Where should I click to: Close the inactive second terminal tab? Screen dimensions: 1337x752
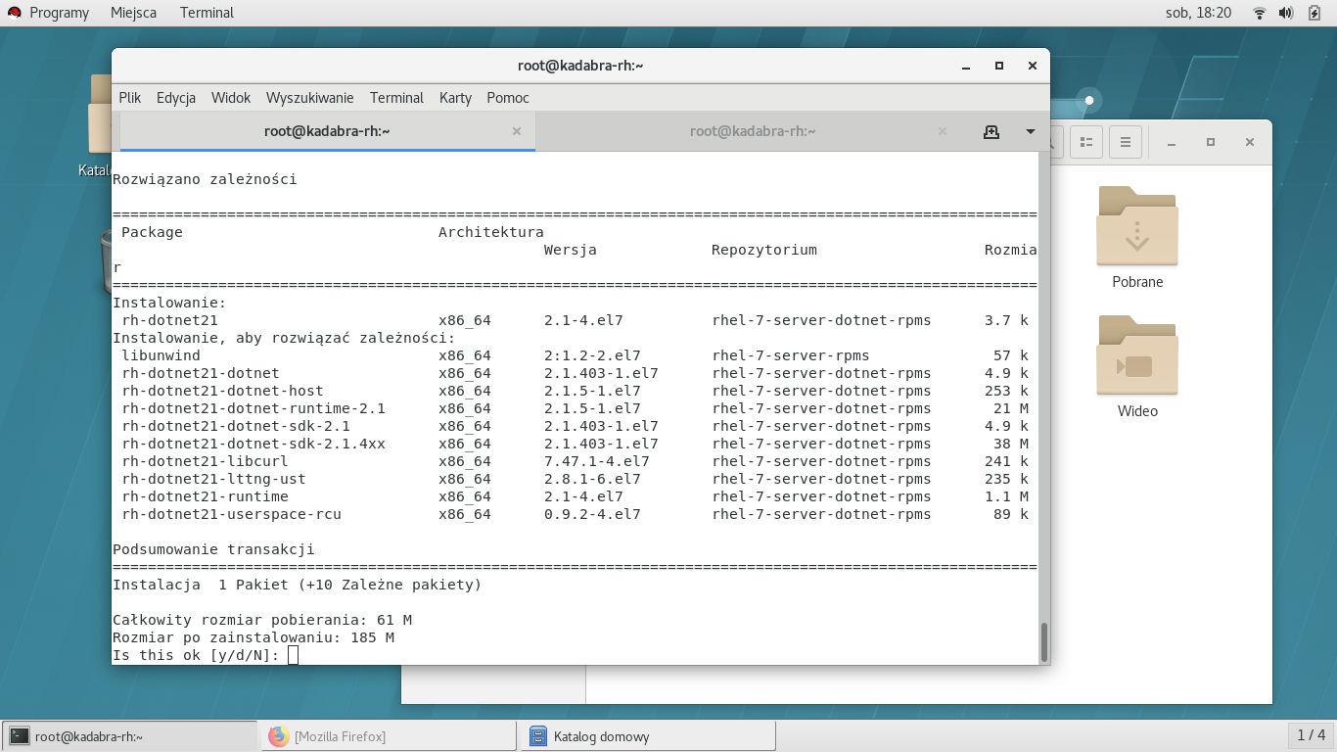click(943, 131)
